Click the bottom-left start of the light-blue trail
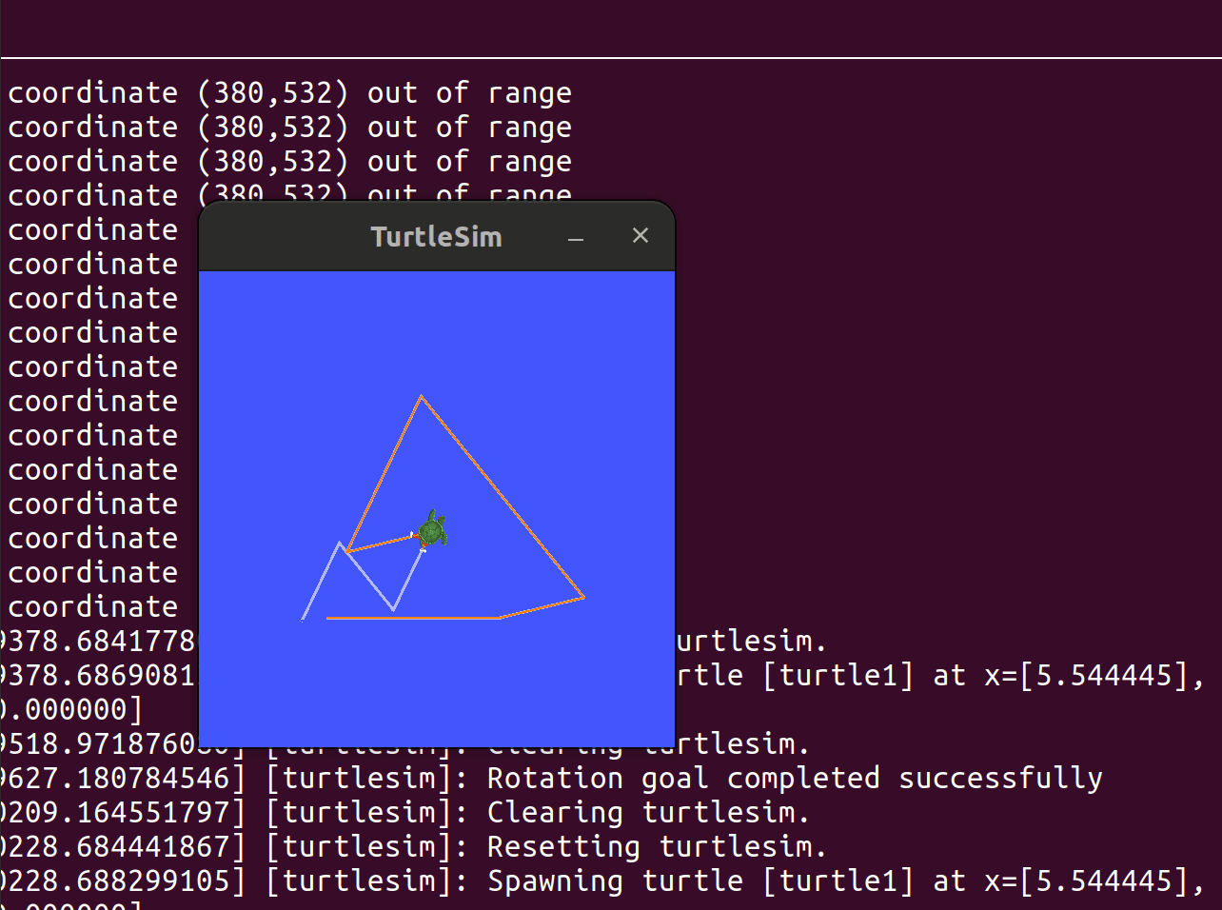The width and height of the screenshot is (1222, 910). pos(303,620)
